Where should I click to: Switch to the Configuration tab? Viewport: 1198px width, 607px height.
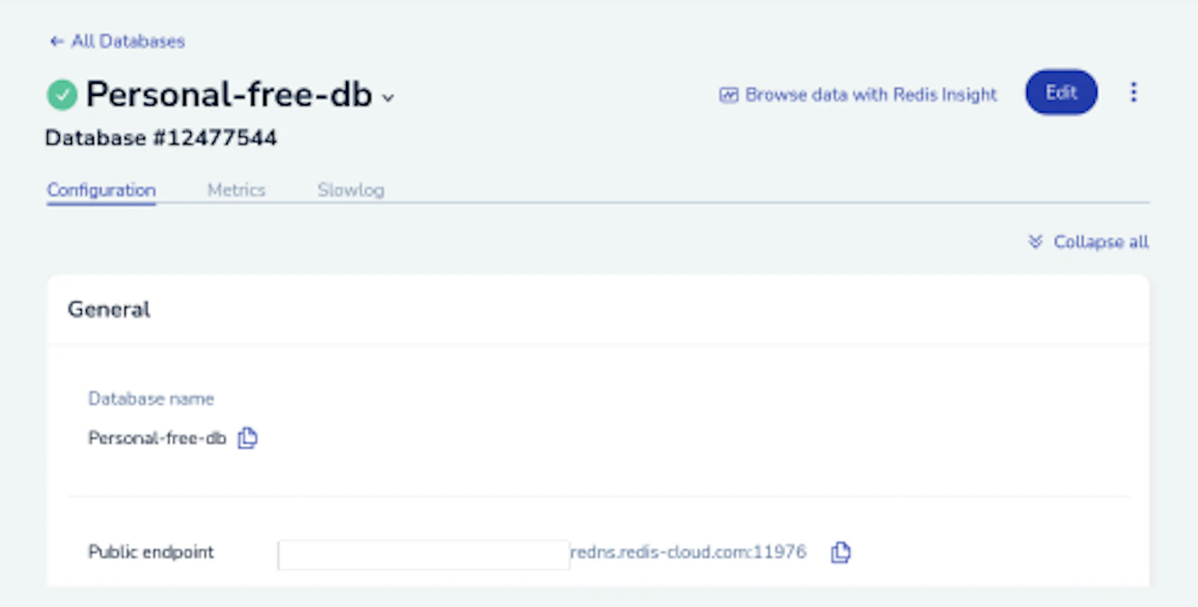point(102,190)
